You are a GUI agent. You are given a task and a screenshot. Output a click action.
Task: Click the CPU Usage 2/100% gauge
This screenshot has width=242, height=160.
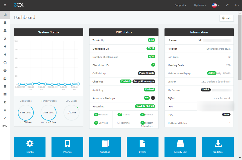click(71, 113)
